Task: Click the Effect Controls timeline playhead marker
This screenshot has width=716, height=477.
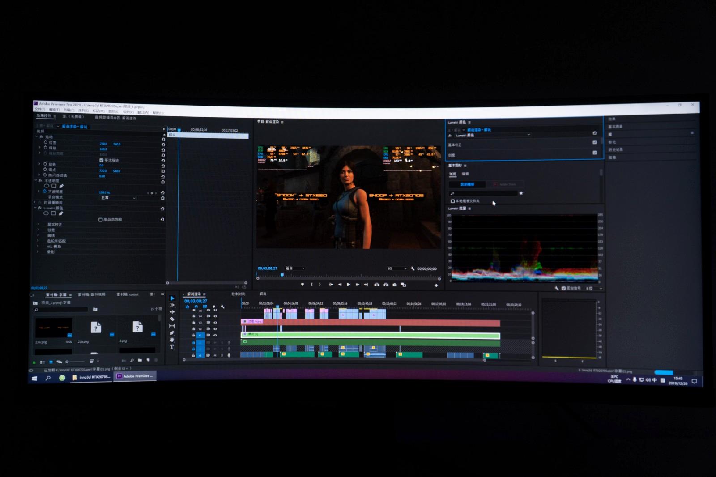Action: (x=179, y=130)
